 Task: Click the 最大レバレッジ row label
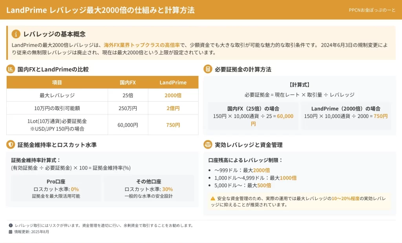57,95
